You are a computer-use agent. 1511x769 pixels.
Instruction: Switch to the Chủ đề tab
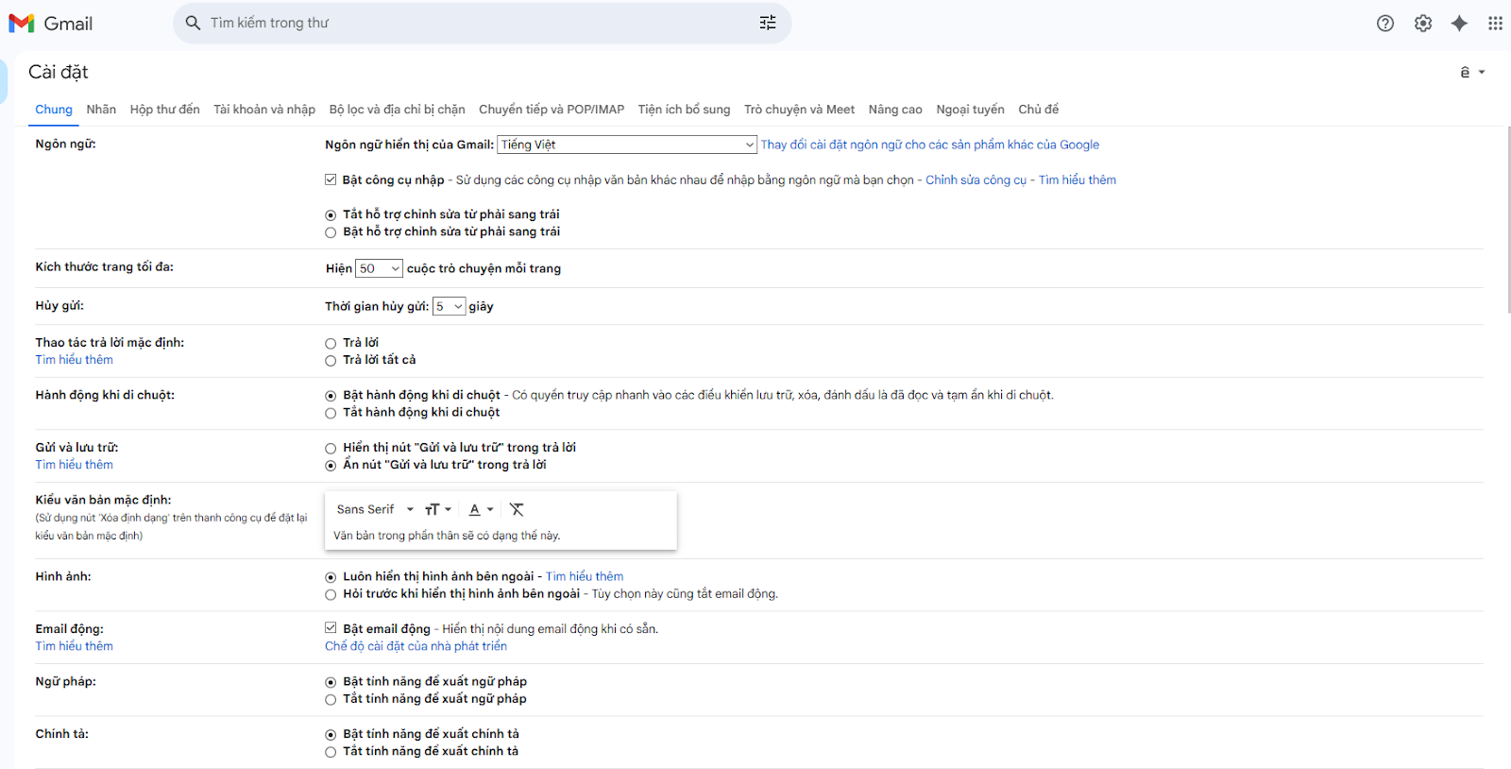(x=1038, y=110)
